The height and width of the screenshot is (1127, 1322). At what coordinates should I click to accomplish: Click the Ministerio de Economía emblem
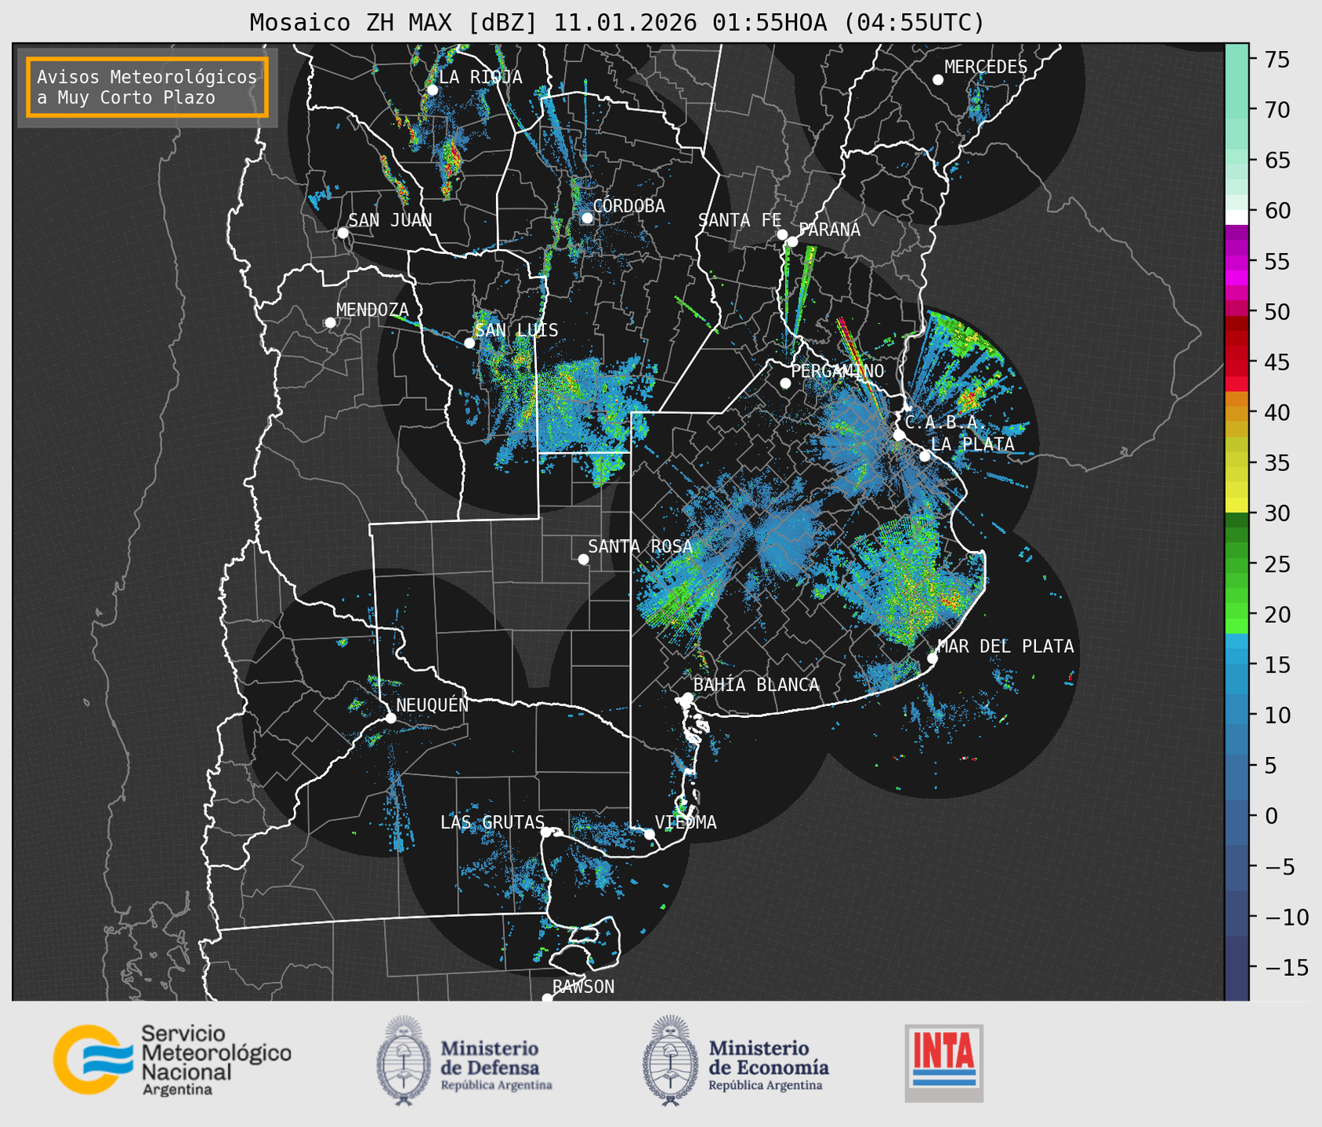pyautogui.click(x=670, y=1060)
